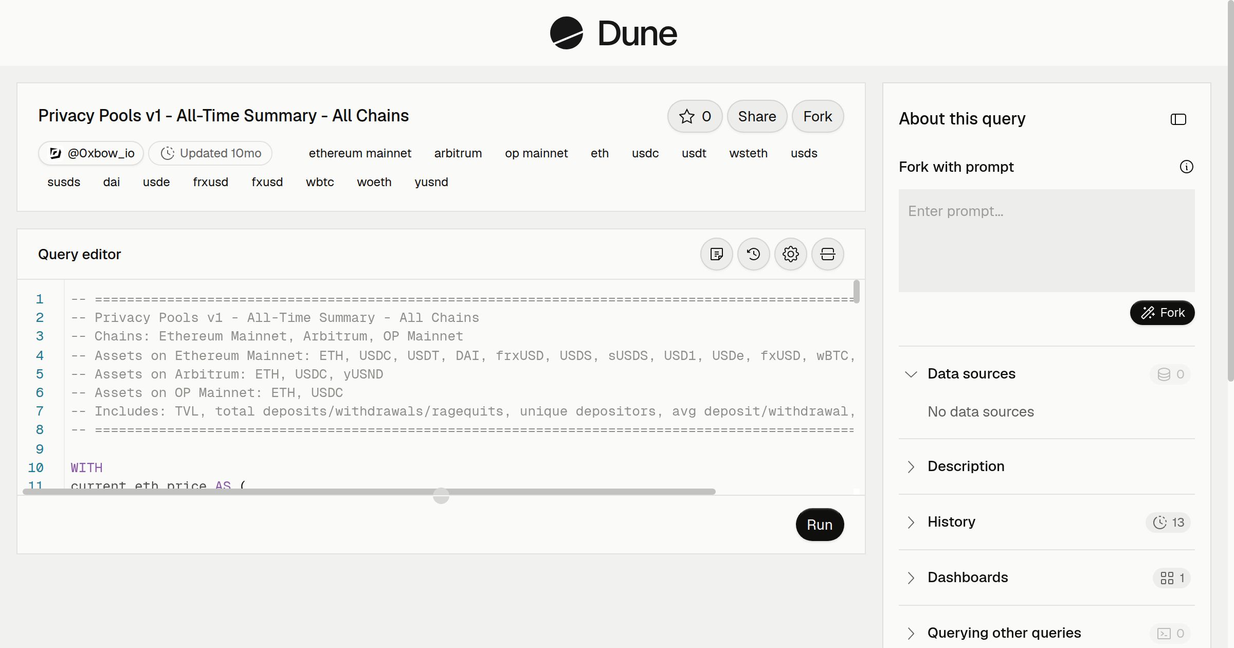Select the arbitrum tag
This screenshot has height=648, width=1234.
click(458, 153)
